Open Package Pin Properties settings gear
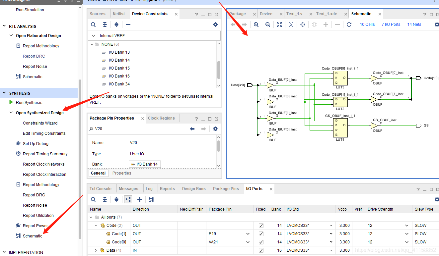 coord(215,129)
